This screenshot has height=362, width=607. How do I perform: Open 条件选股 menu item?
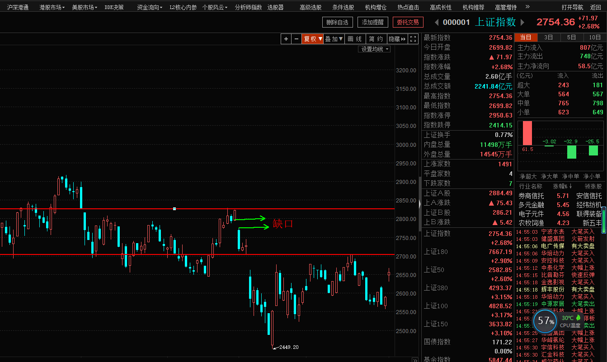343,7
